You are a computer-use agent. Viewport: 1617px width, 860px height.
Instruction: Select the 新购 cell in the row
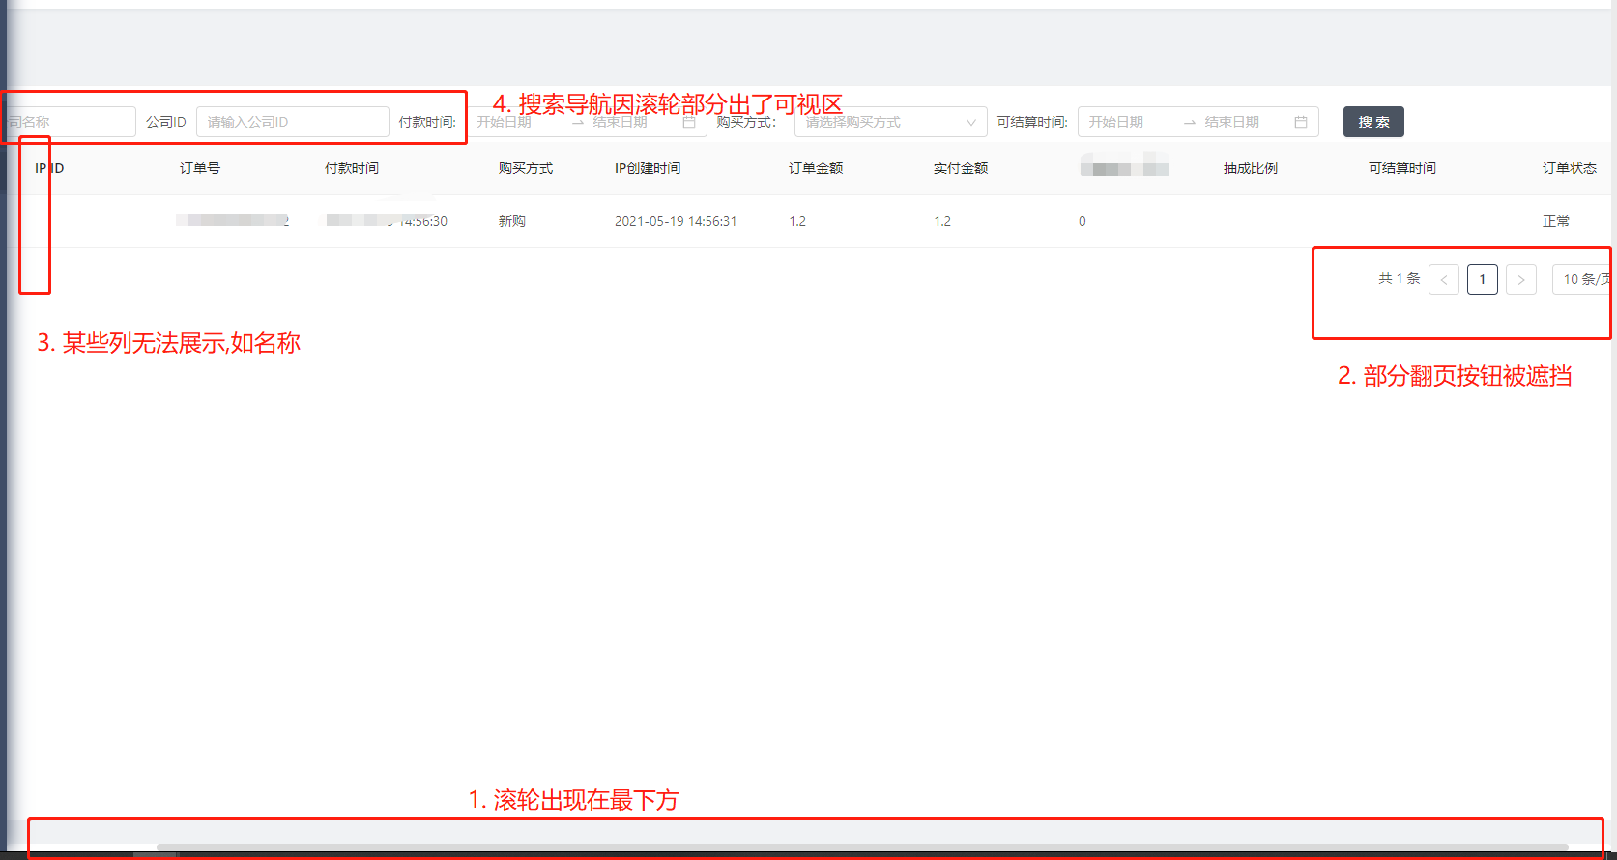pos(512,221)
